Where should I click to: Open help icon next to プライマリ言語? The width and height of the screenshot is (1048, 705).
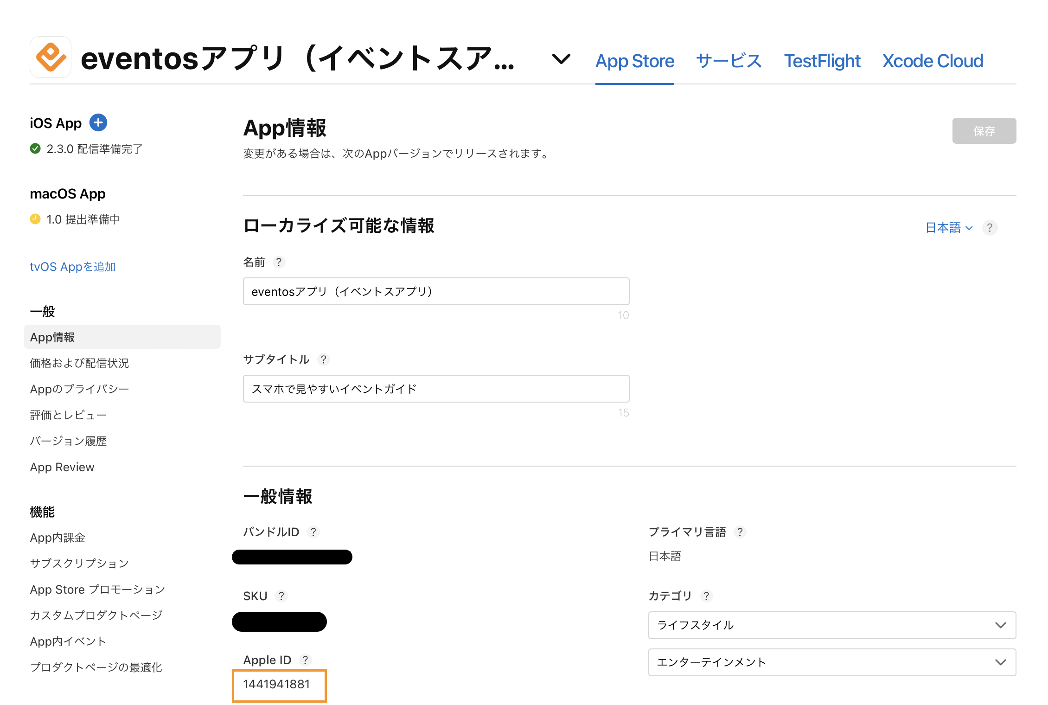tap(740, 532)
